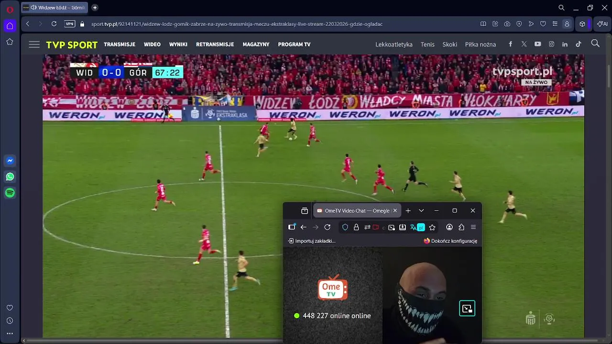Click the Opera logo menu button
Image resolution: width=612 pixels, height=344 pixels.
pyautogui.click(x=10, y=9)
